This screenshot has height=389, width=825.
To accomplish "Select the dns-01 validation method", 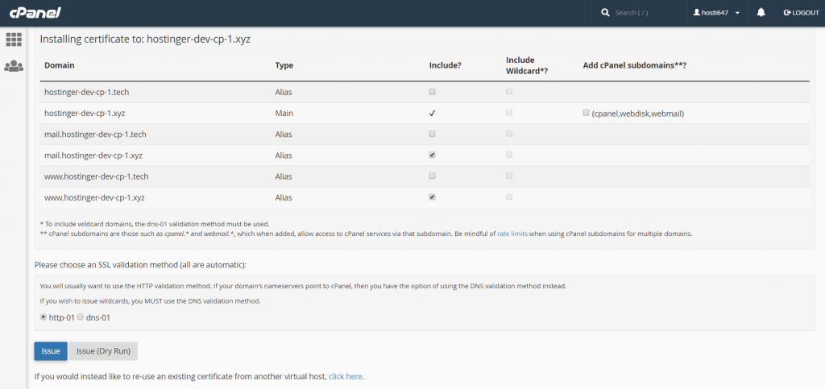I will (x=81, y=317).
